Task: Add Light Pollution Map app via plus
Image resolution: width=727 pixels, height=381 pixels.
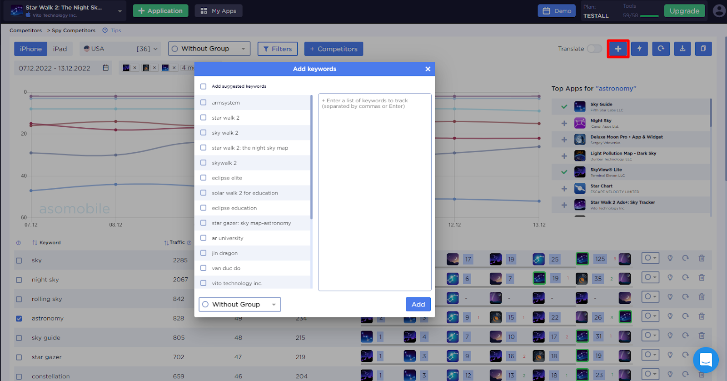Action: tap(564, 156)
